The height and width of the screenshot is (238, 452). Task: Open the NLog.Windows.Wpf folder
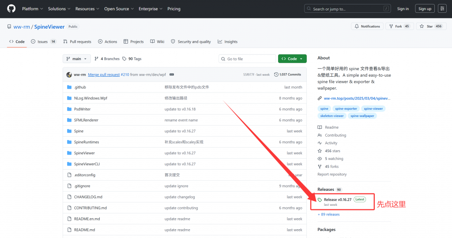[x=90, y=98]
